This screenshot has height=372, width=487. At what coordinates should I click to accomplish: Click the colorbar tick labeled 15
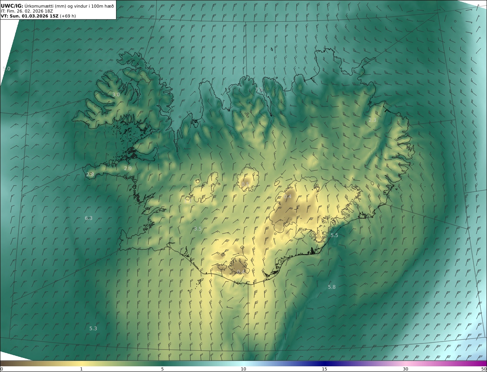325,369
